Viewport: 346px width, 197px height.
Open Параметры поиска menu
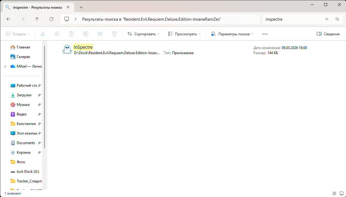click(232, 34)
